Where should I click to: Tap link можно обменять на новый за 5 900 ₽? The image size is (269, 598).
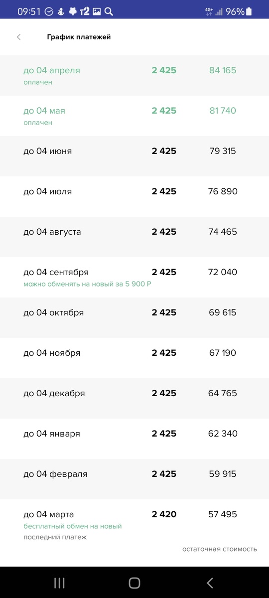[87, 284]
